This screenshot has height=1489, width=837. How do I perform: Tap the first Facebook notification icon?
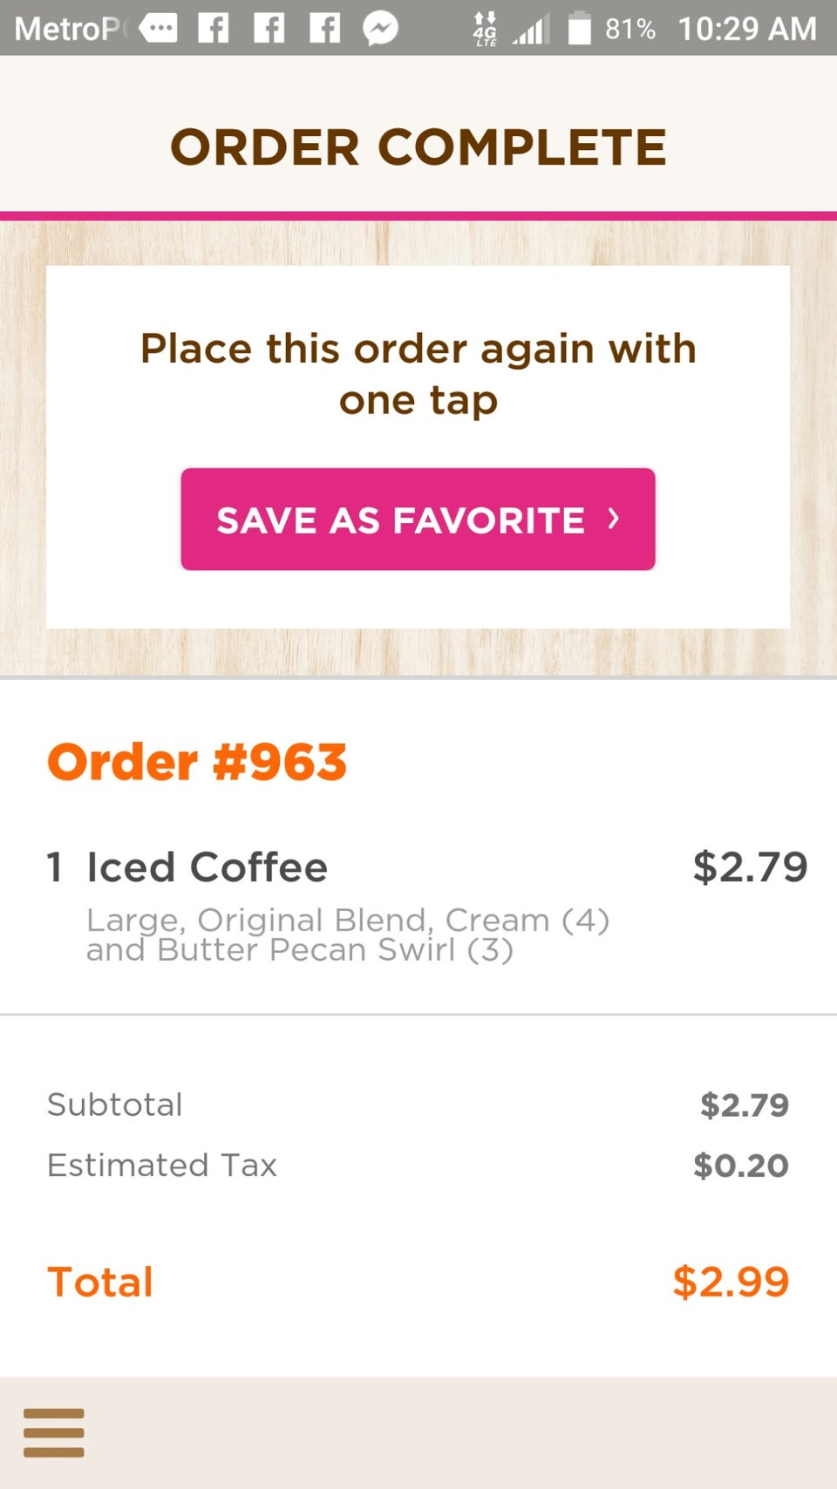click(x=214, y=27)
